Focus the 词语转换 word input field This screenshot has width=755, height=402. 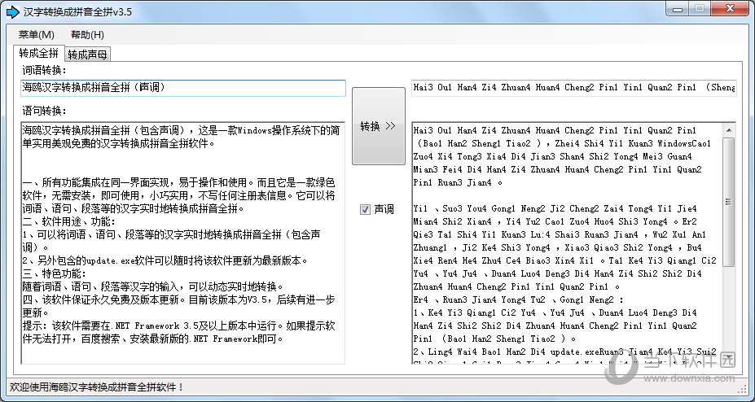point(183,88)
